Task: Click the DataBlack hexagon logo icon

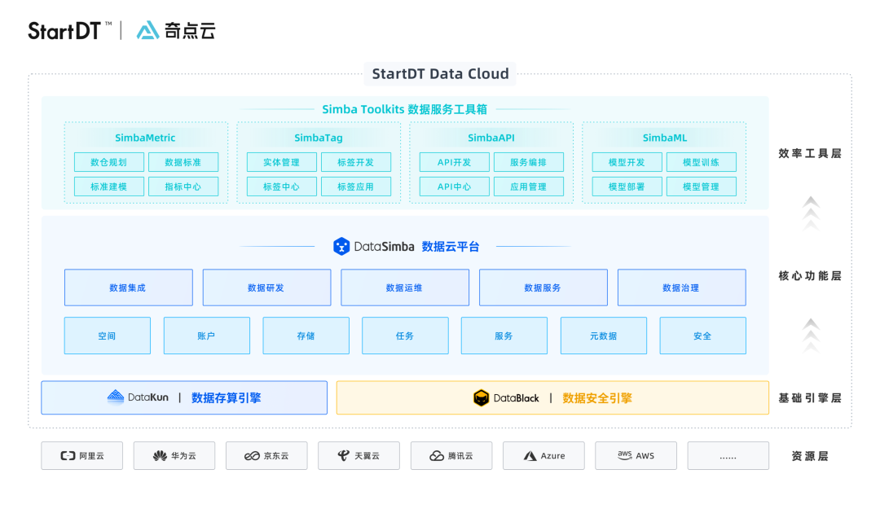Action: pyautogui.click(x=482, y=398)
